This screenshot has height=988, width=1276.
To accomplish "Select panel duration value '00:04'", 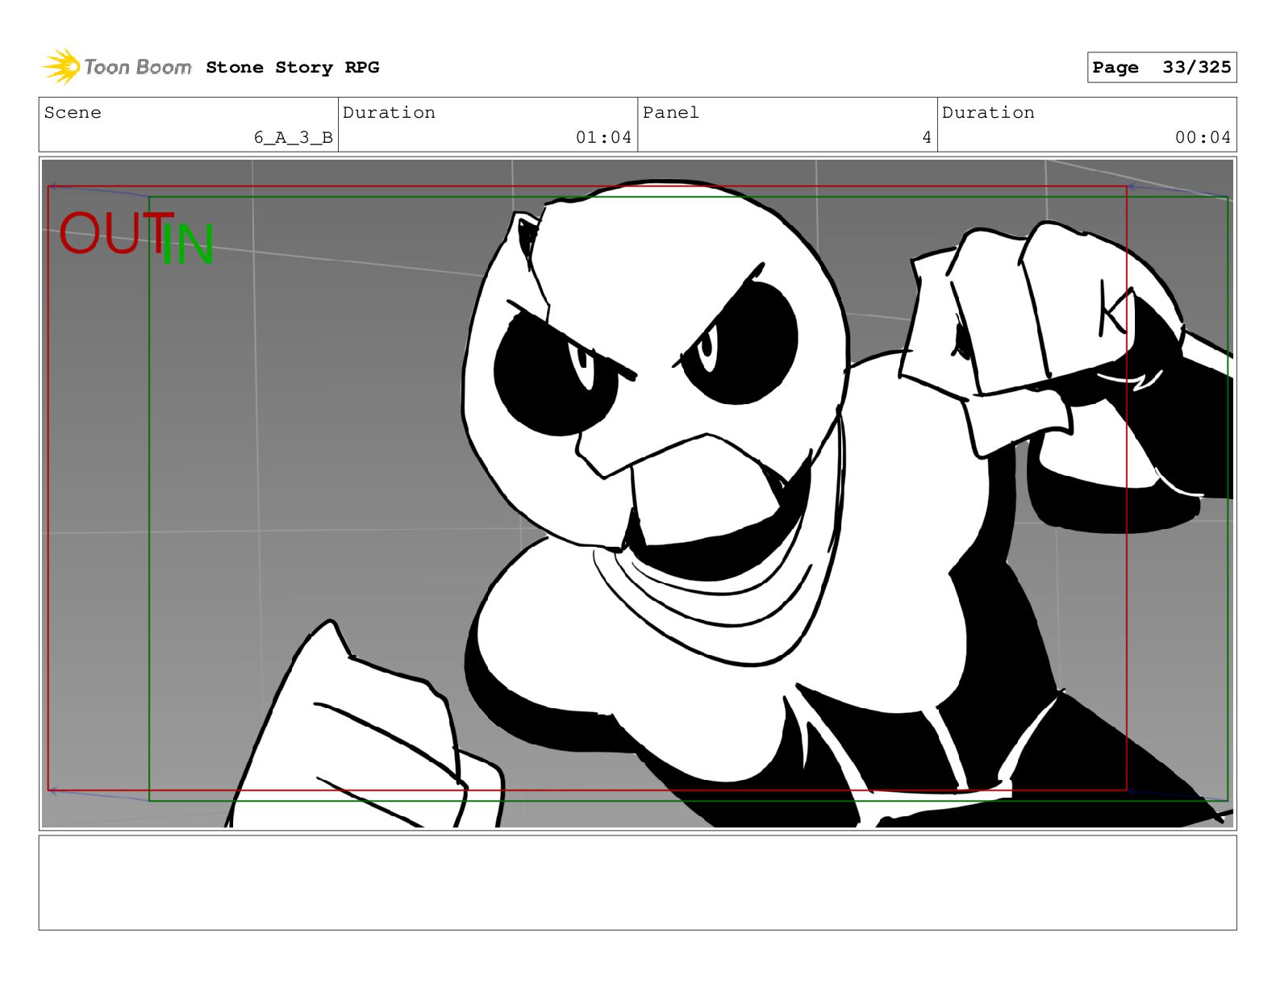I will (x=1203, y=138).
